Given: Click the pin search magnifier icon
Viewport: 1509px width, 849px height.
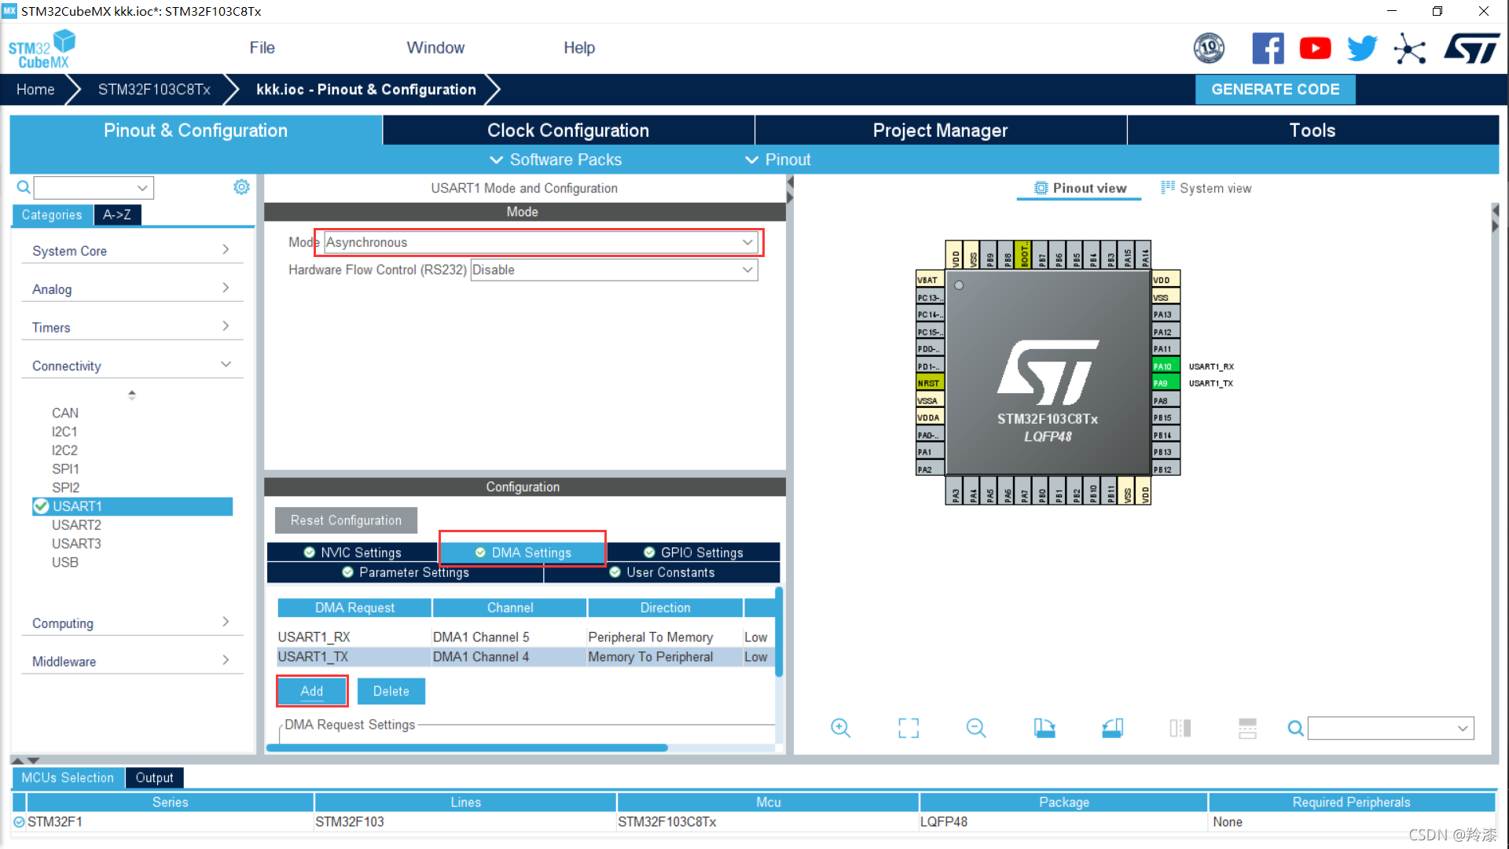Looking at the screenshot, I should [1295, 729].
